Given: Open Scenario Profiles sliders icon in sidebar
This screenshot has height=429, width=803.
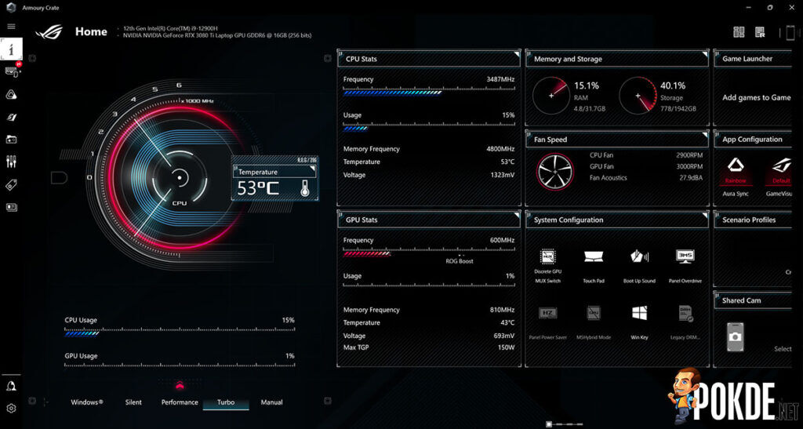Looking at the screenshot, I should point(11,162).
